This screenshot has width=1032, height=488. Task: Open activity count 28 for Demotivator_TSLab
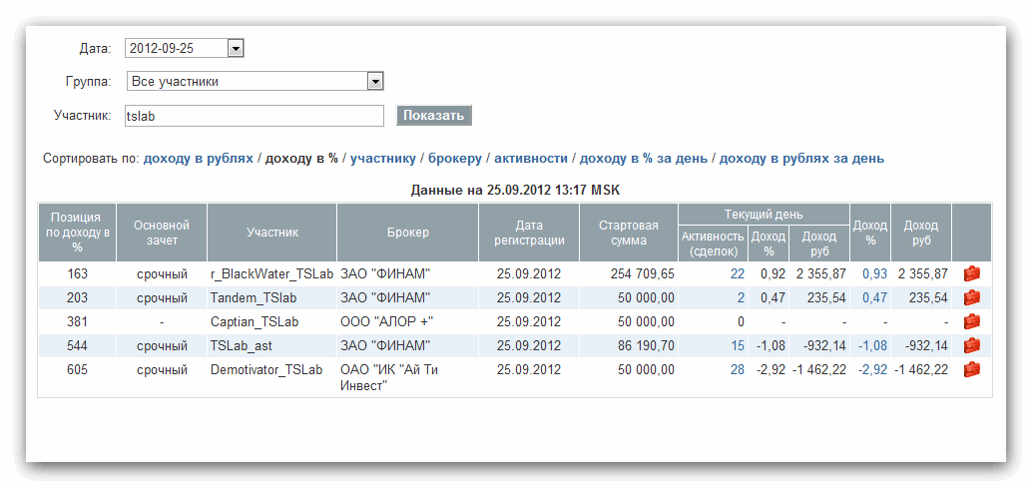click(737, 369)
